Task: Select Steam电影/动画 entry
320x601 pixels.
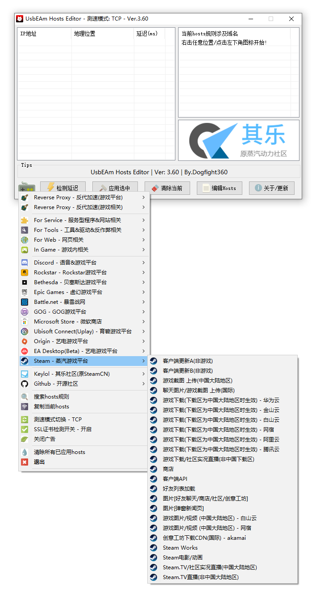Action: [x=223, y=558]
